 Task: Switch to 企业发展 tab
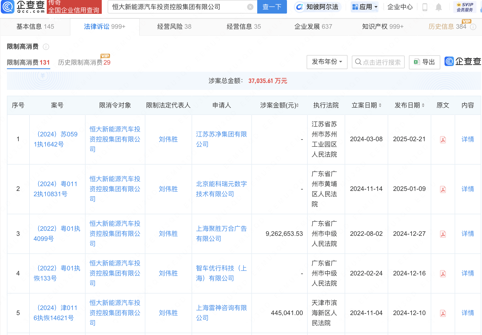click(x=313, y=27)
